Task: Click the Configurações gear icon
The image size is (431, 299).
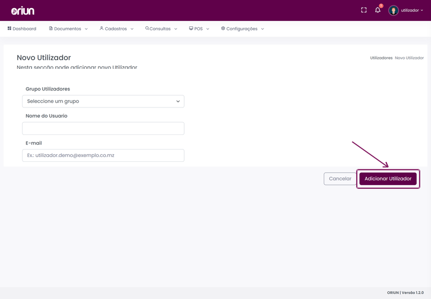Action: pos(223,29)
